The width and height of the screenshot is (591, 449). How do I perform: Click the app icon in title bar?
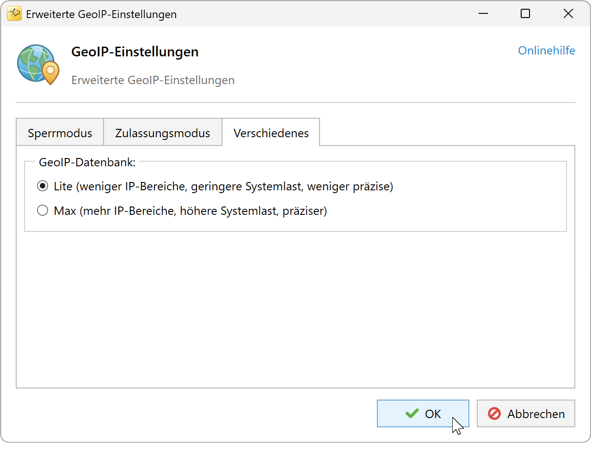14,14
